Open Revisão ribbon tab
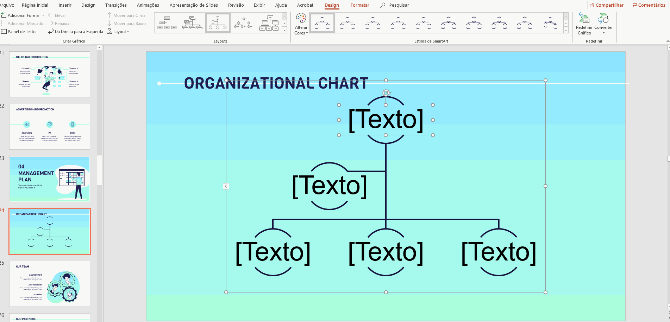 [x=236, y=5]
